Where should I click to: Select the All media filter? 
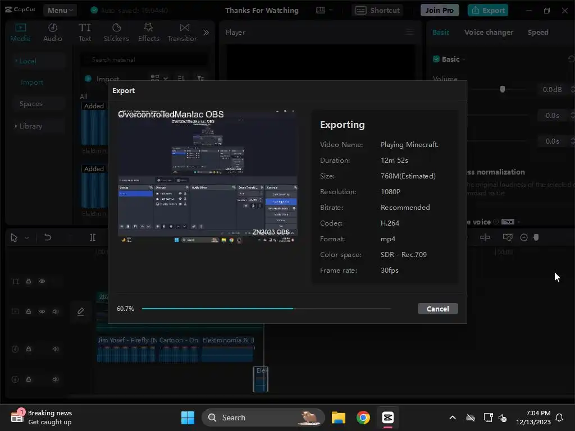[x=84, y=97]
